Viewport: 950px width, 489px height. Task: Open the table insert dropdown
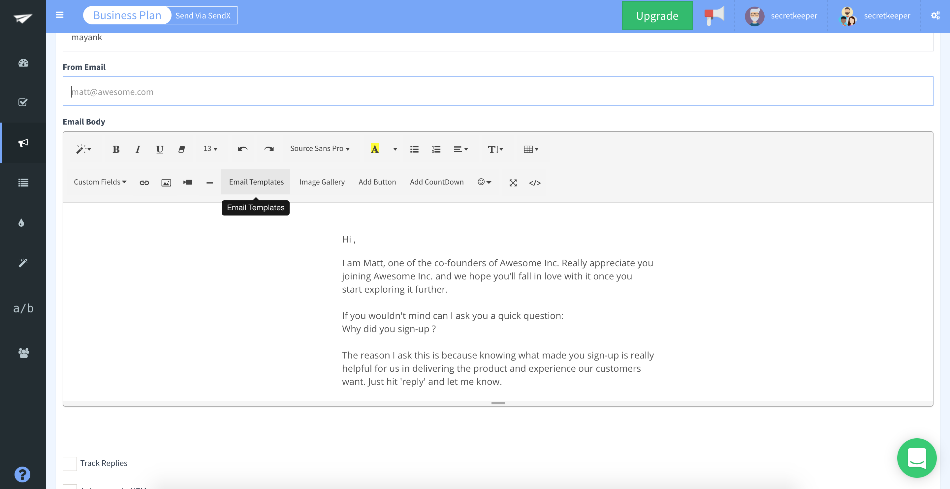click(531, 149)
